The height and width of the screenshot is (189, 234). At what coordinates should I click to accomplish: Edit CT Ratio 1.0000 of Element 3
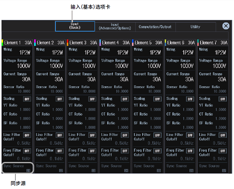coord(82,116)
